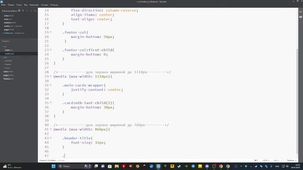Fold the .footer-col block at line 19

click(51, 32)
